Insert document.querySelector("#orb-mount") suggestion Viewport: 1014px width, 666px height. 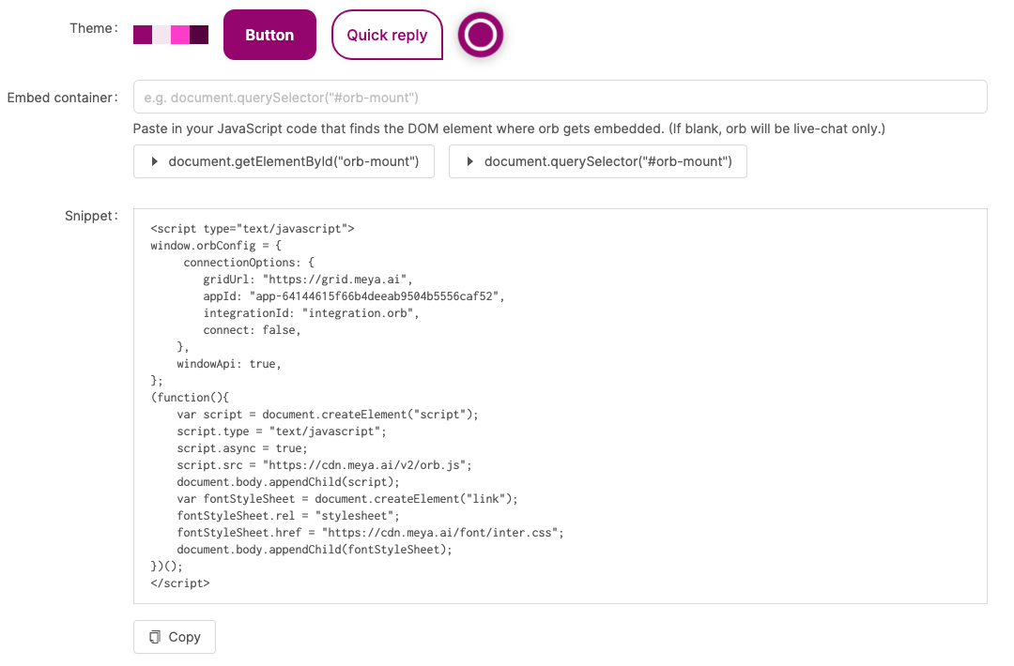point(597,161)
